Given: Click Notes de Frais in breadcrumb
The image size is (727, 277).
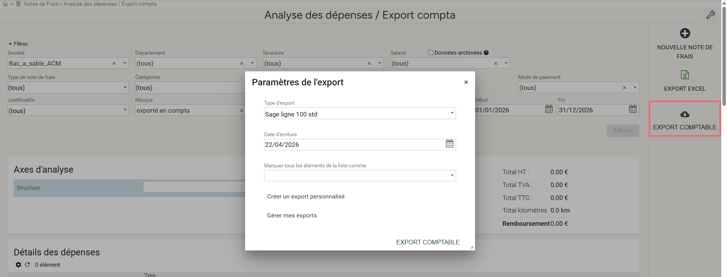Looking at the screenshot, I should coord(41,4).
